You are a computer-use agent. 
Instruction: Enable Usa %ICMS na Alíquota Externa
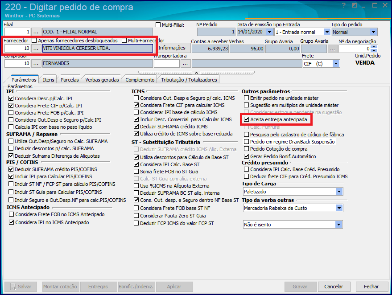coord(136,186)
